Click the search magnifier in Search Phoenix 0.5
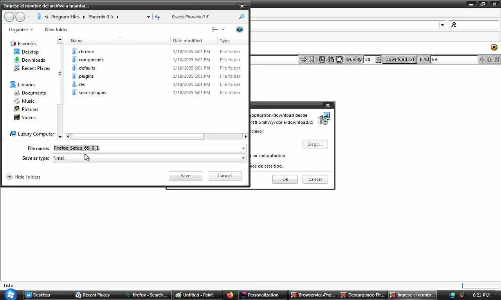This screenshot has height=300, width=501. [x=241, y=17]
